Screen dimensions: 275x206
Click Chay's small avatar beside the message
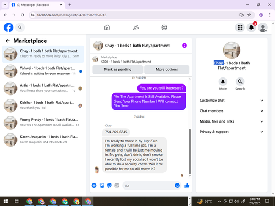pyautogui.click(x=97, y=170)
